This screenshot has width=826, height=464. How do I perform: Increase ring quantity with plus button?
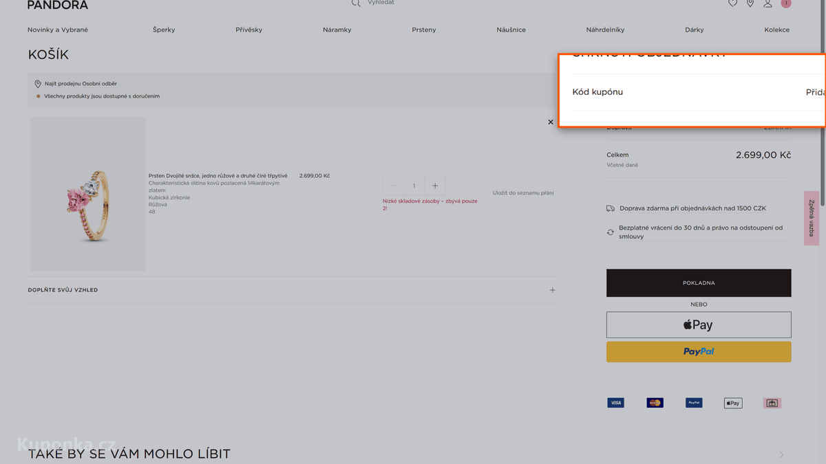pyautogui.click(x=435, y=186)
